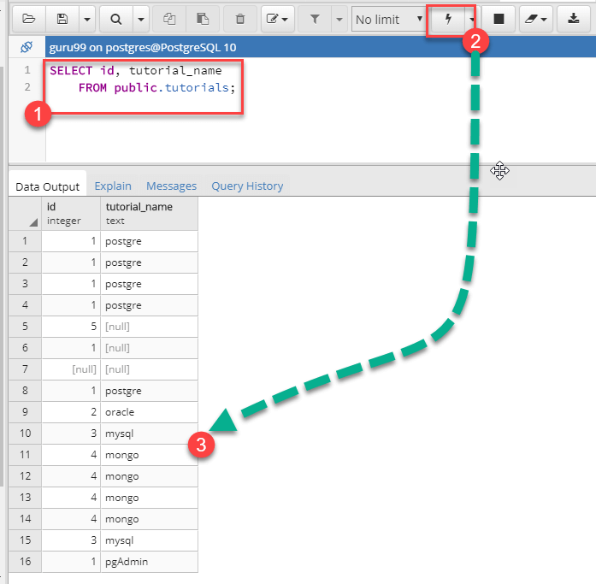
Task: Click the Copy icon in toolbar
Action: (x=168, y=18)
